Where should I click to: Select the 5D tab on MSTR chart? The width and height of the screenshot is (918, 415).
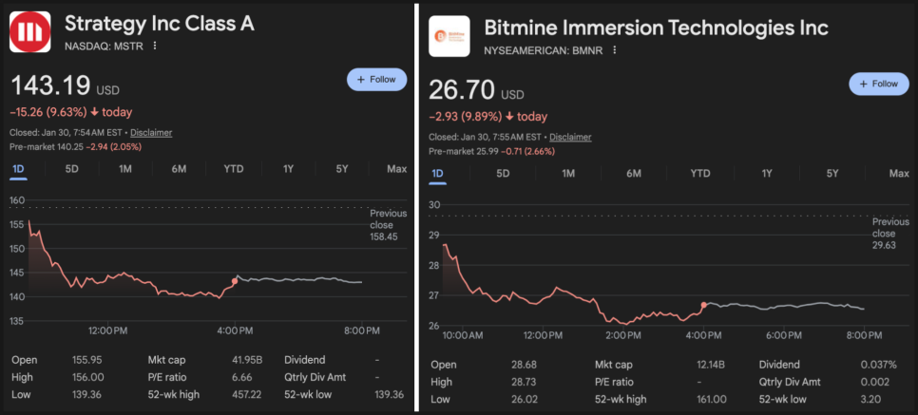click(72, 169)
